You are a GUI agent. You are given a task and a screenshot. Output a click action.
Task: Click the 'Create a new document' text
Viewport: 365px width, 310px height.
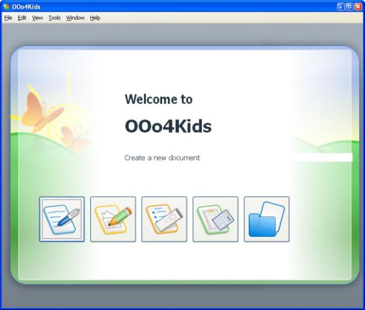click(x=162, y=158)
